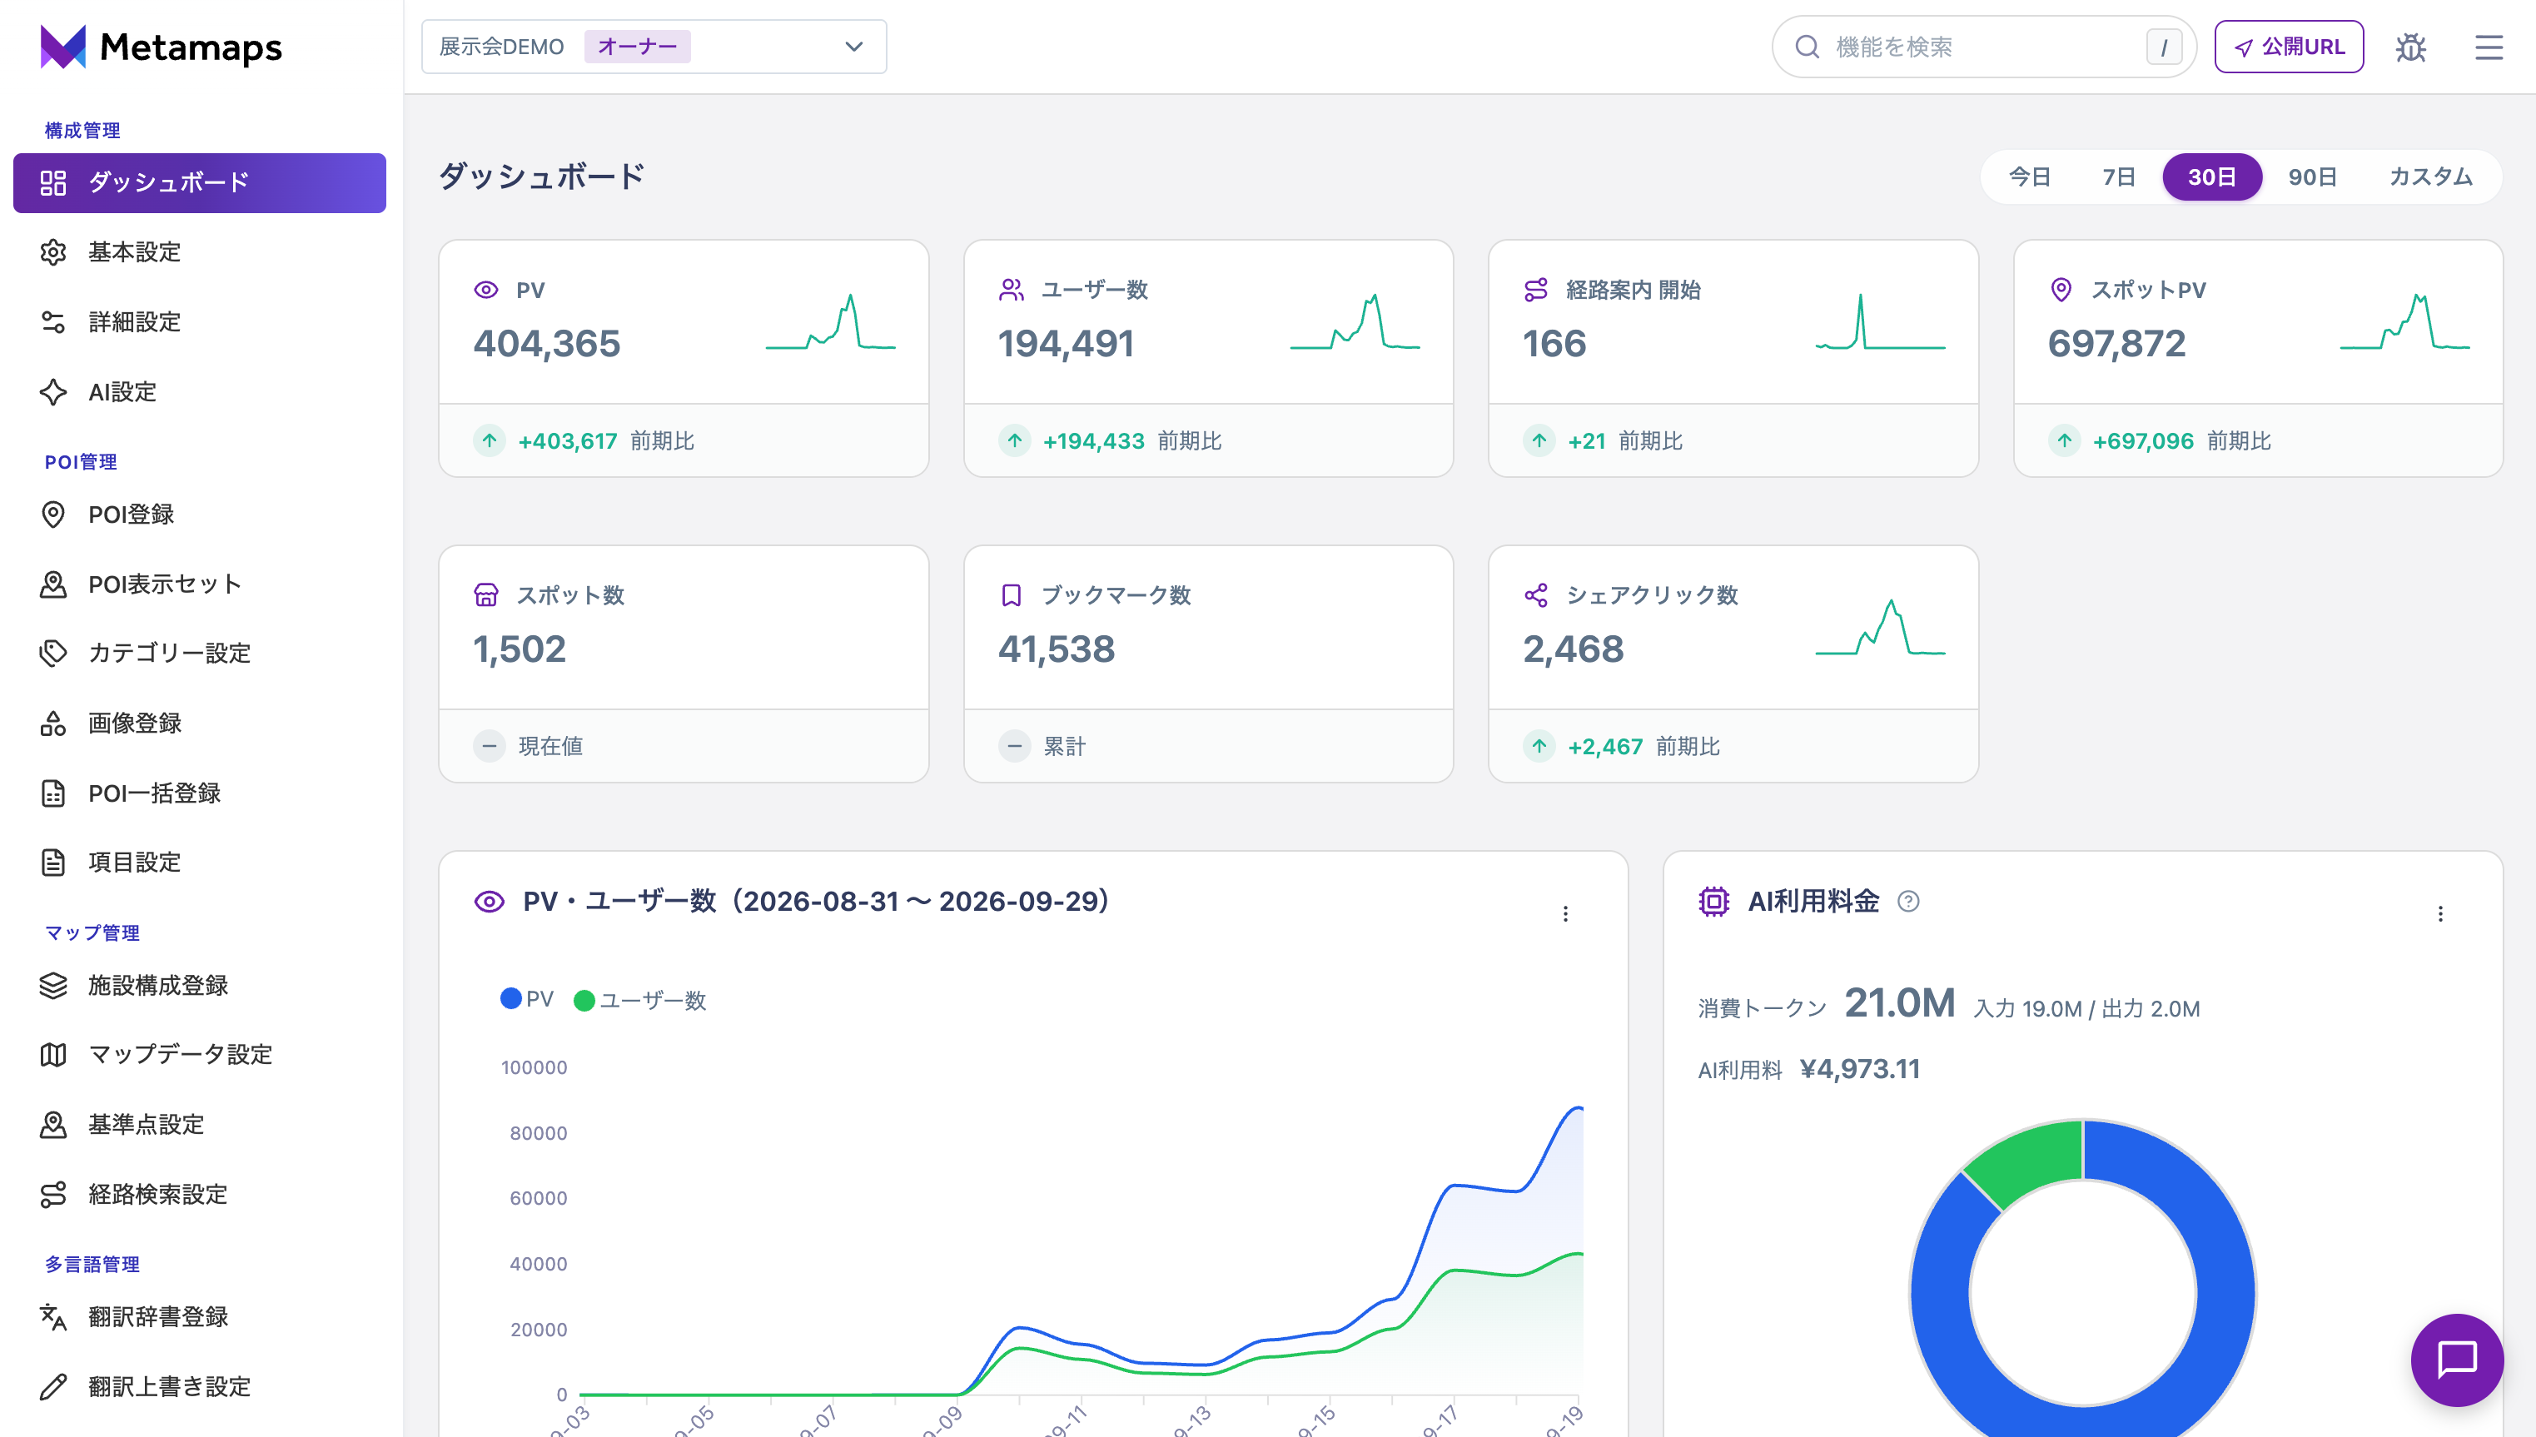Click the AI設定 sparkle icon in sidebar
This screenshot has height=1437, width=2536.
[53, 392]
